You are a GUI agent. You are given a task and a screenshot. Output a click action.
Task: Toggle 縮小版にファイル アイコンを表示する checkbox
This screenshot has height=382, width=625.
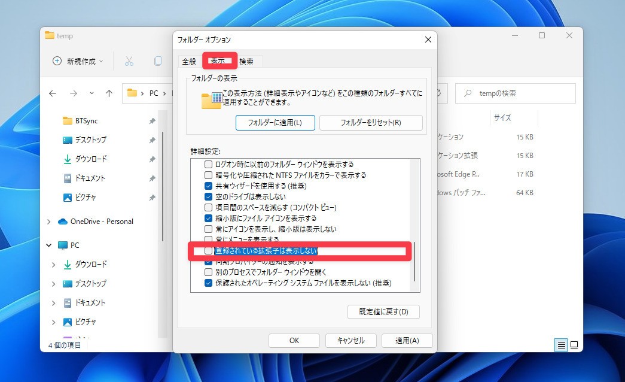click(208, 218)
